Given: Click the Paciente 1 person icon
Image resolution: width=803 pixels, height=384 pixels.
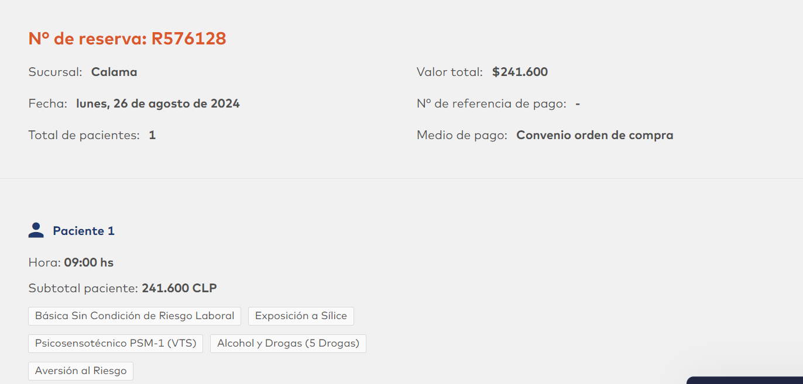Looking at the screenshot, I should click(36, 230).
